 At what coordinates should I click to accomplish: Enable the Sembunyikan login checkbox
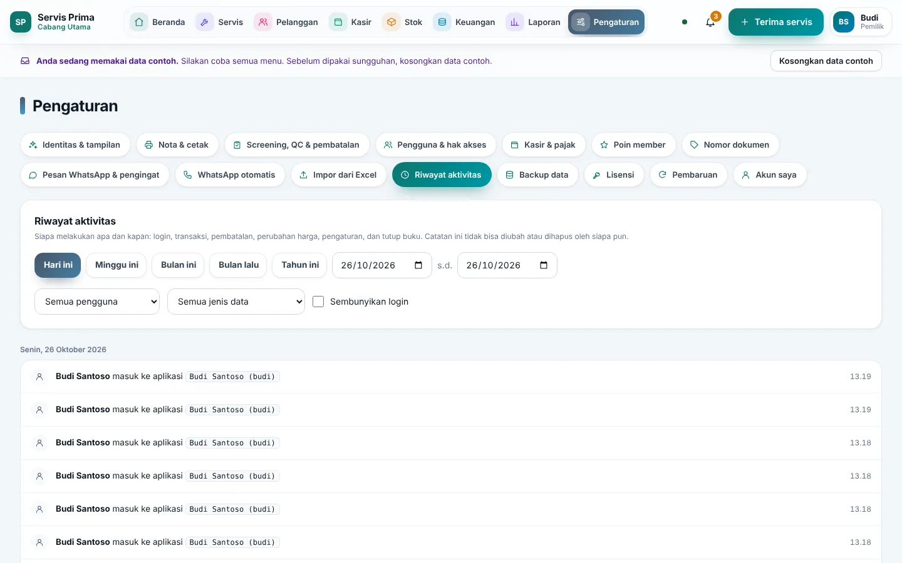pyautogui.click(x=318, y=302)
